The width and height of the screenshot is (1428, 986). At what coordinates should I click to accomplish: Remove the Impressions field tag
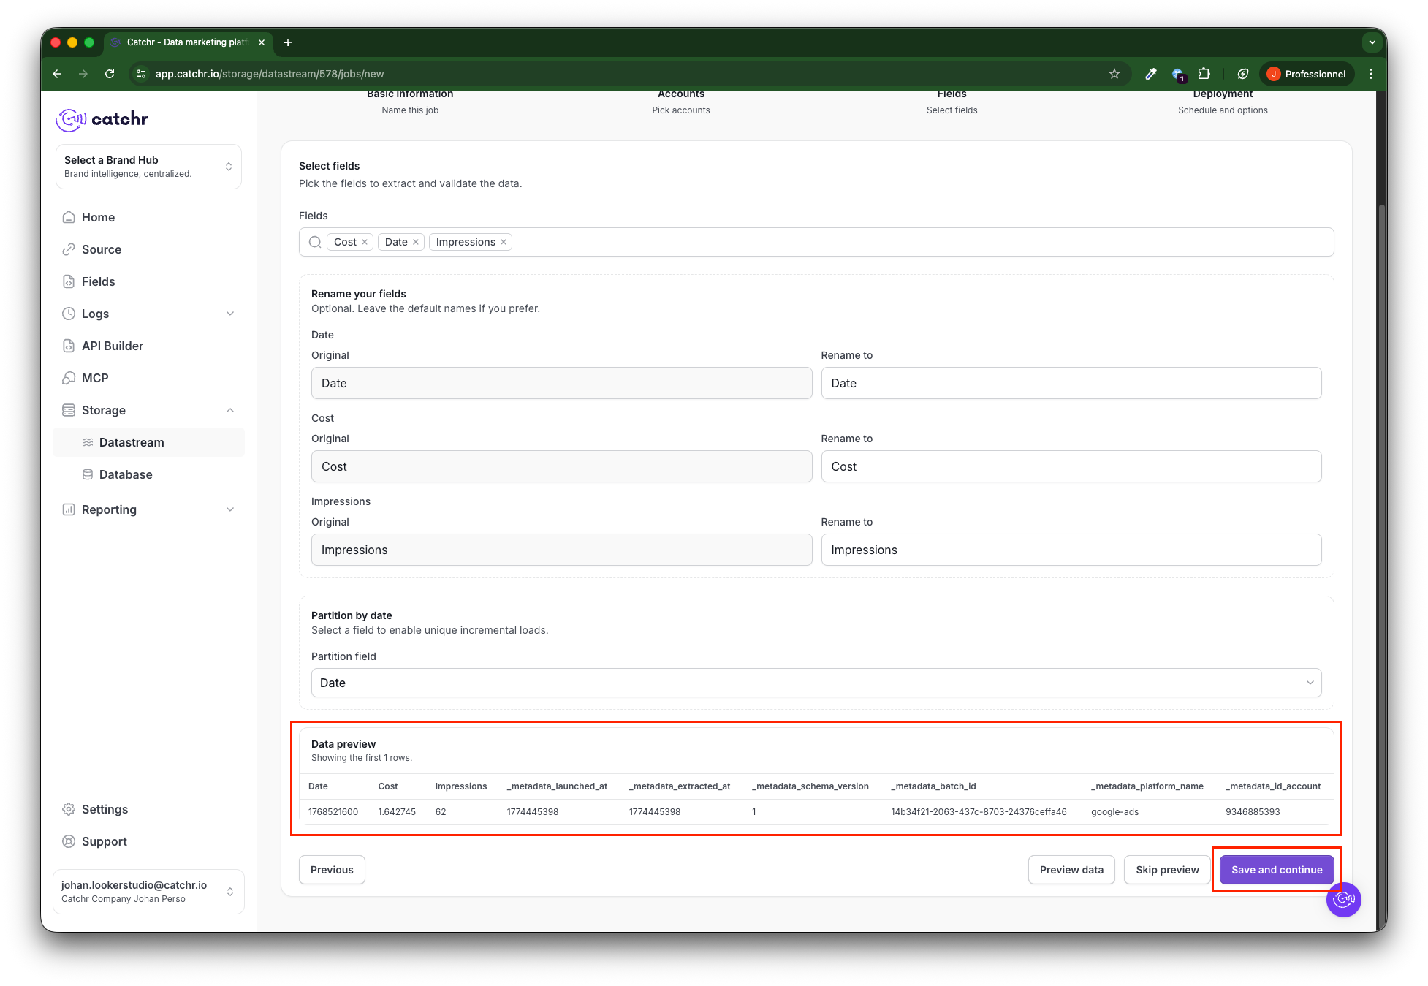pyautogui.click(x=504, y=242)
